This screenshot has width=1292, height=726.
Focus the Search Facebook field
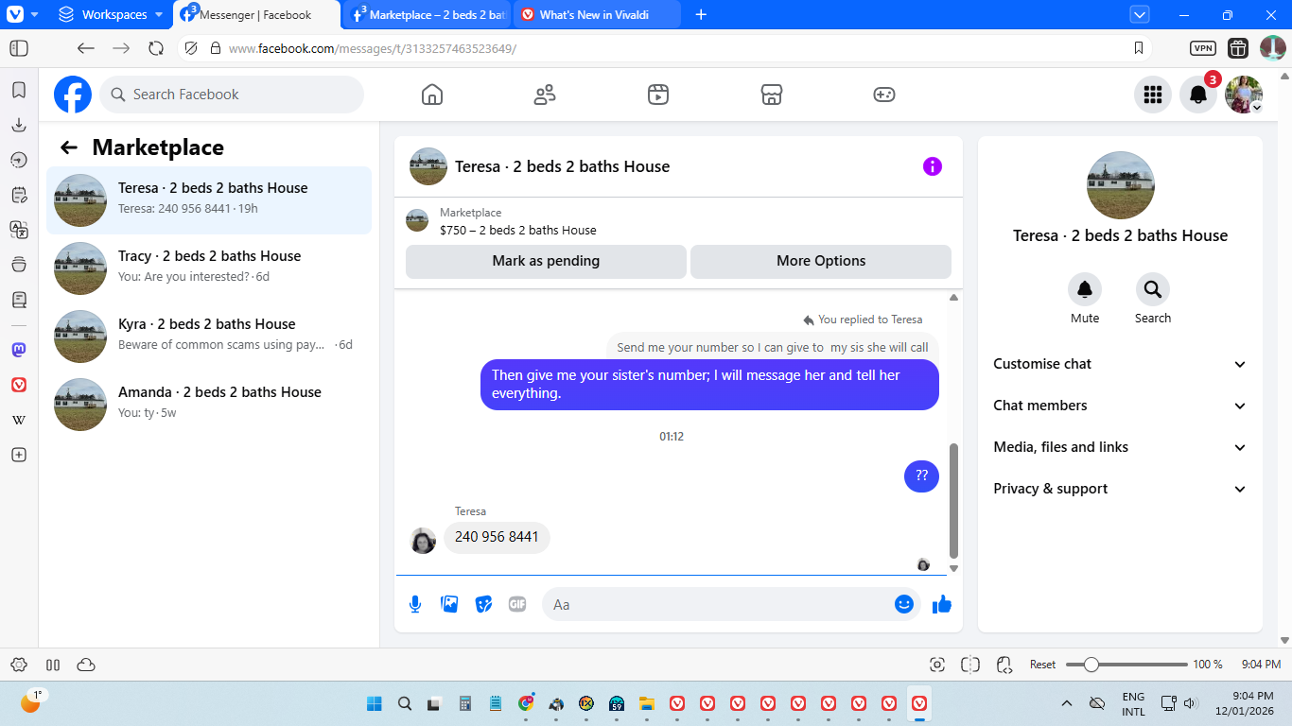(232, 95)
